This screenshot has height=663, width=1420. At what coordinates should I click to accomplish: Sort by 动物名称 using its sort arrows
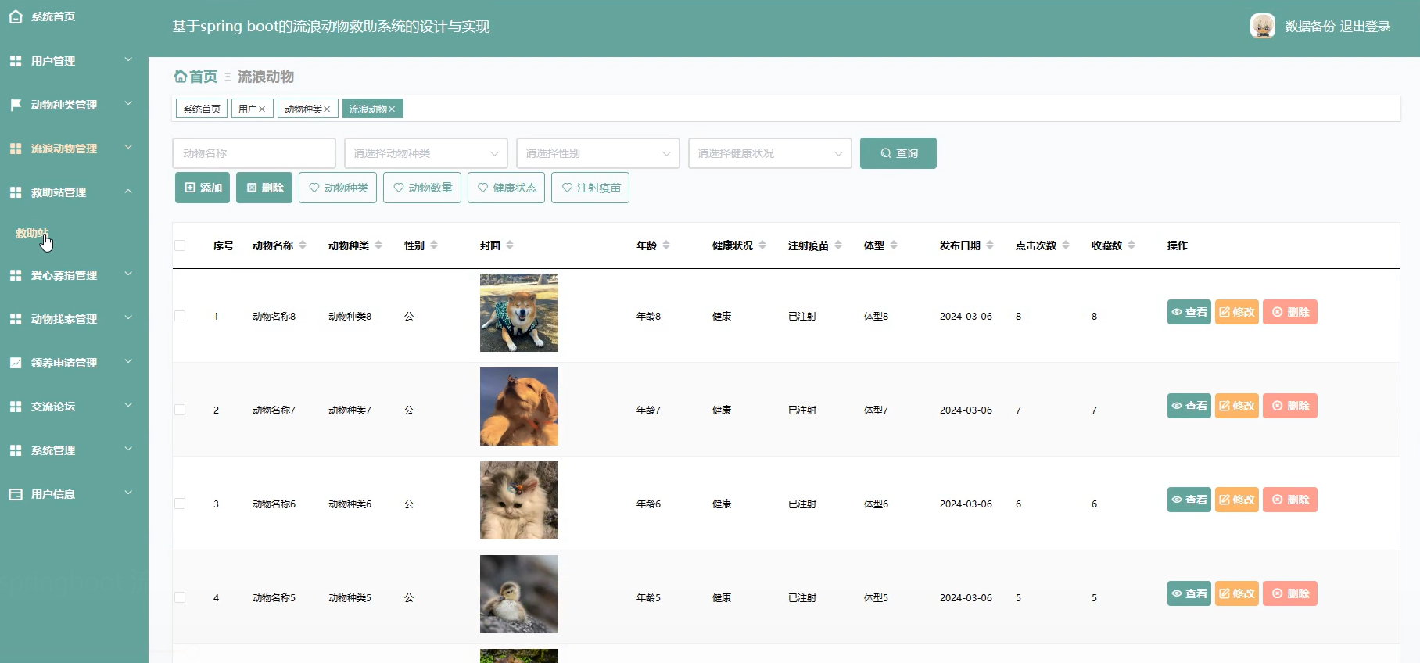[x=303, y=245]
